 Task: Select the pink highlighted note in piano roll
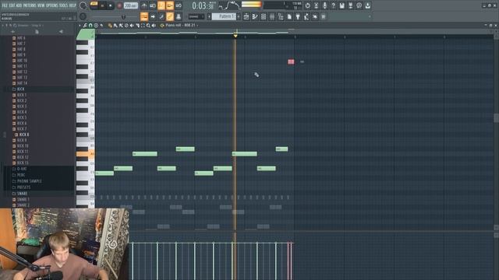tap(291, 61)
